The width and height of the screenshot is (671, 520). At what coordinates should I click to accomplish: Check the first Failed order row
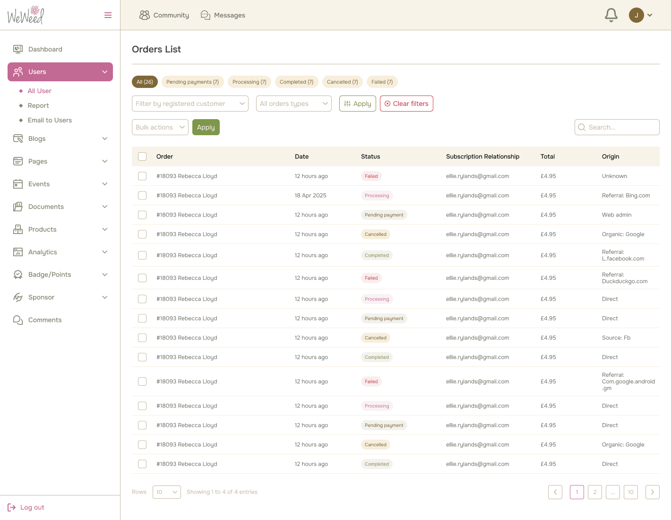click(x=142, y=176)
